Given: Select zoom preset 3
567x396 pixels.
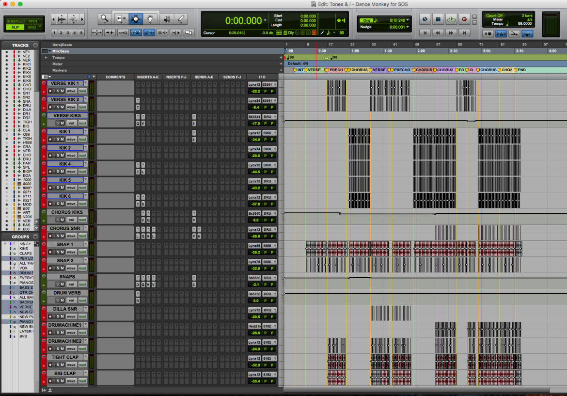Looking at the screenshot, I should [x=68, y=32].
